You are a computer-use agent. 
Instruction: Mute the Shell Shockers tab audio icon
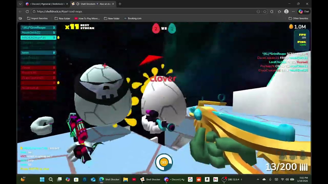(77, 4)
